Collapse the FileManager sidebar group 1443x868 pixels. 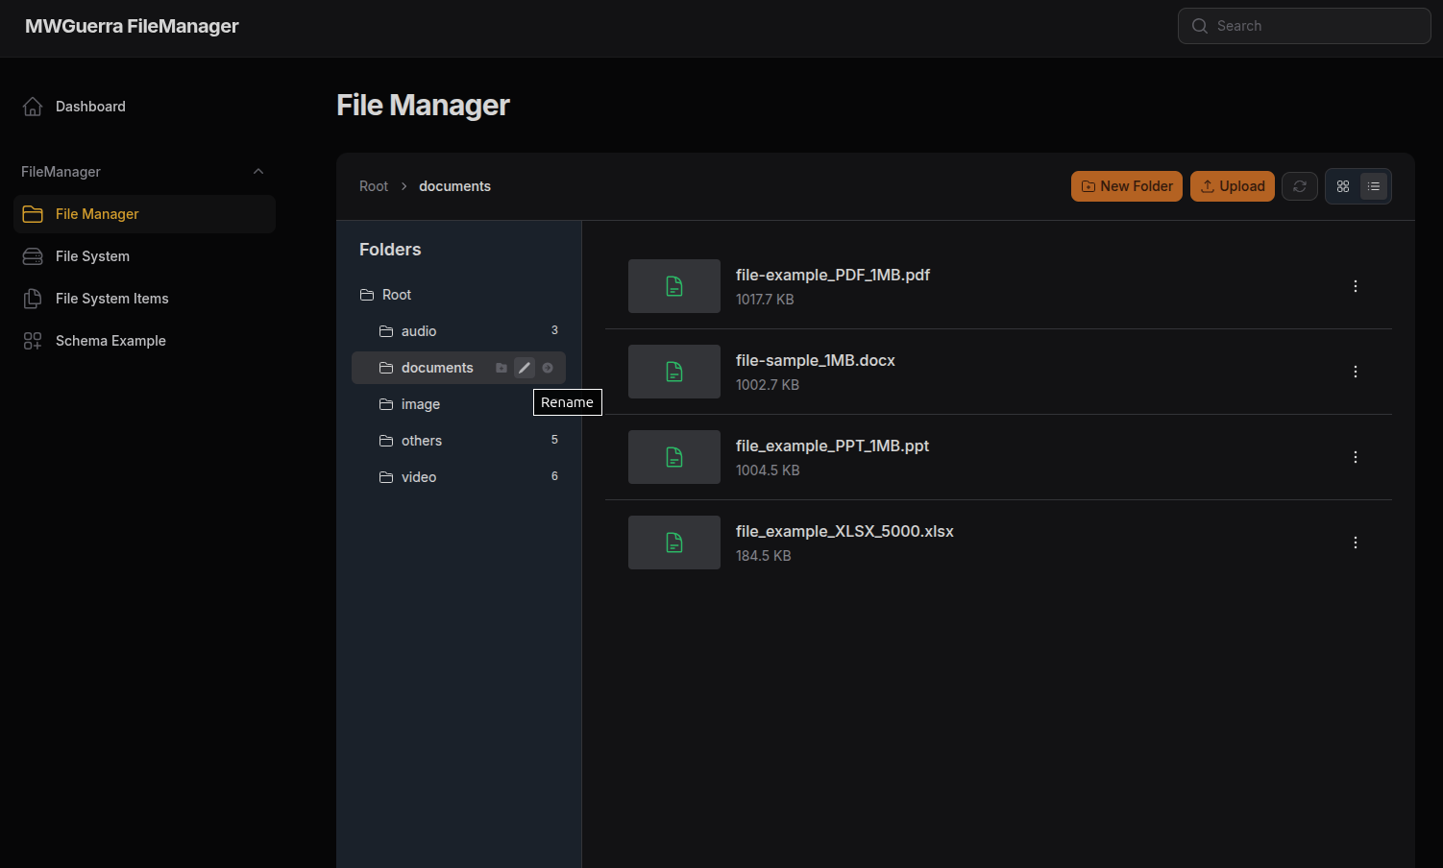(x=257, y=172)
